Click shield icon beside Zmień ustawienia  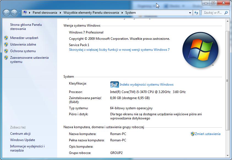coord(192,134)
